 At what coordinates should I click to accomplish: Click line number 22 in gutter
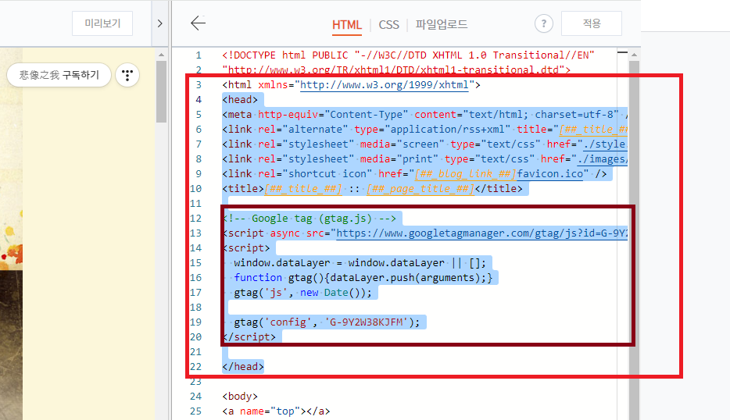pyautogui.click(x=196, y=367)
